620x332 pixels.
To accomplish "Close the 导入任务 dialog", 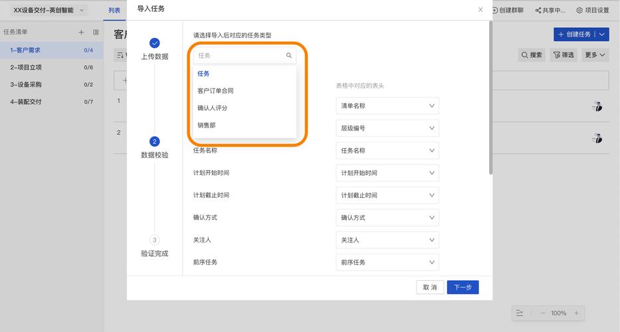I will pyautogui.click(x=480, y=9).
